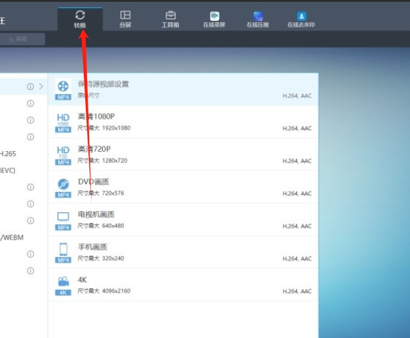Launch 在线压缩 online compressor
The height and width of the screenshot is (338, 410).
coord(258,19)
